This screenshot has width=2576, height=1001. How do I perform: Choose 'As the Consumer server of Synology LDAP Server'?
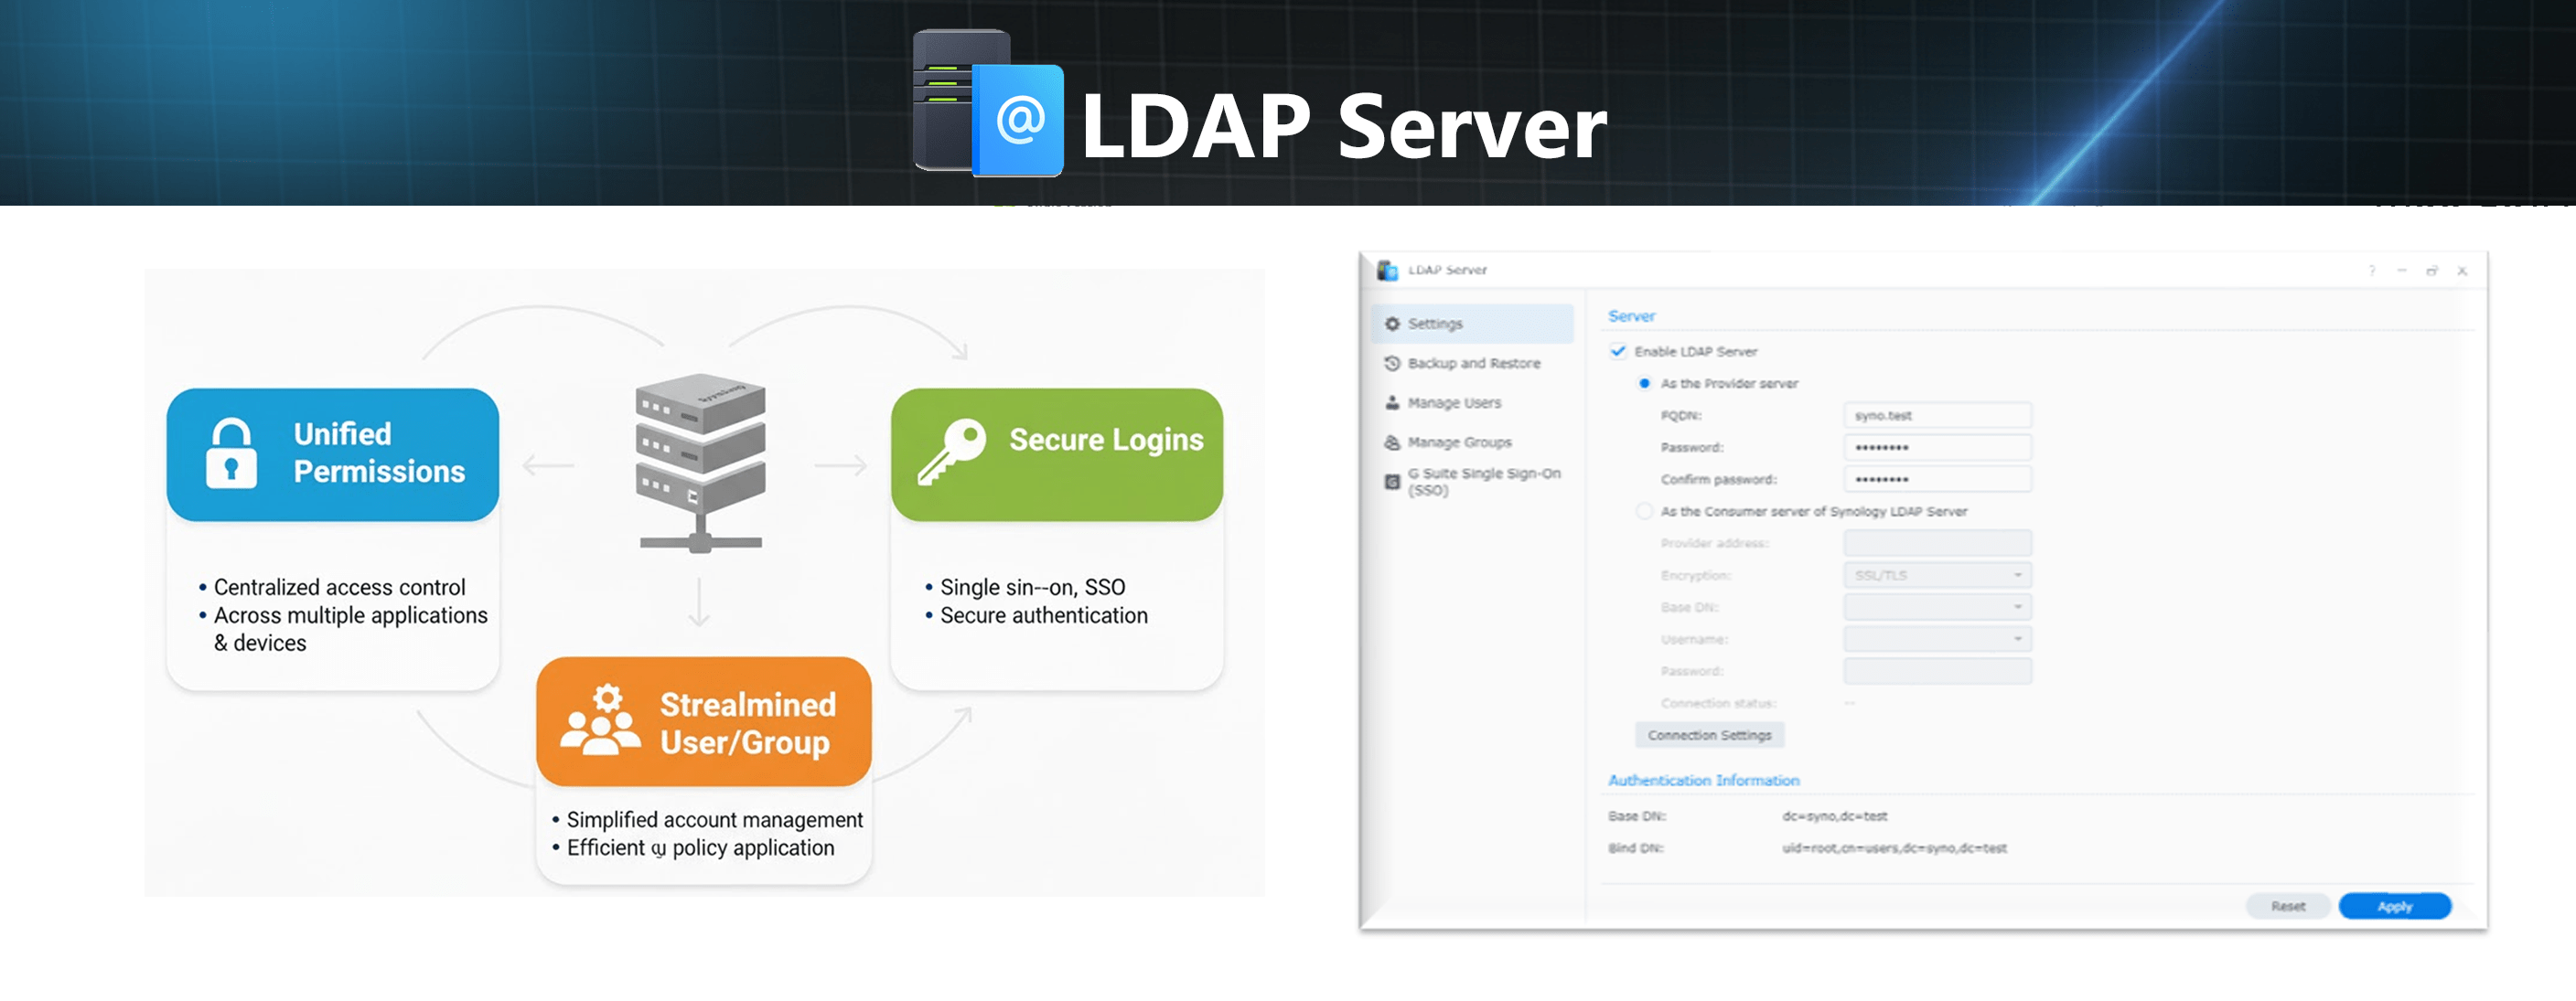(x=1644, y=510)
